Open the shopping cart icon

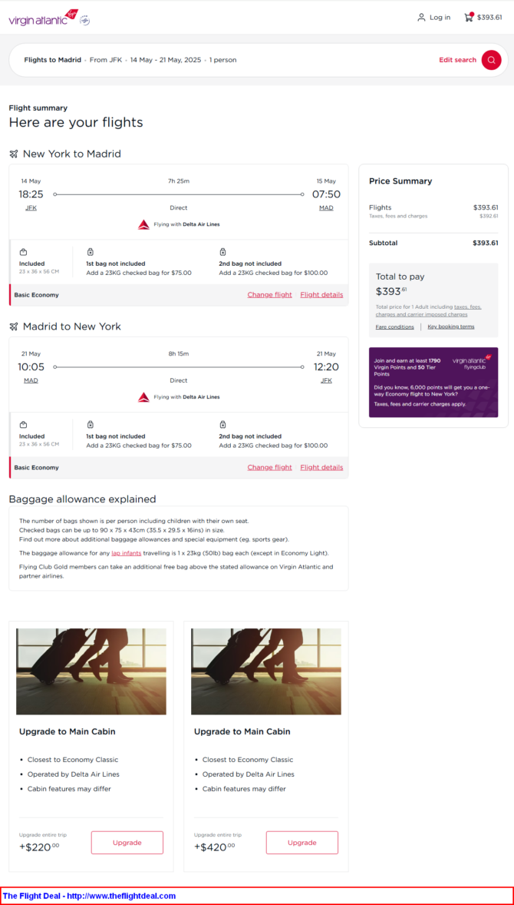click(468, 17)
